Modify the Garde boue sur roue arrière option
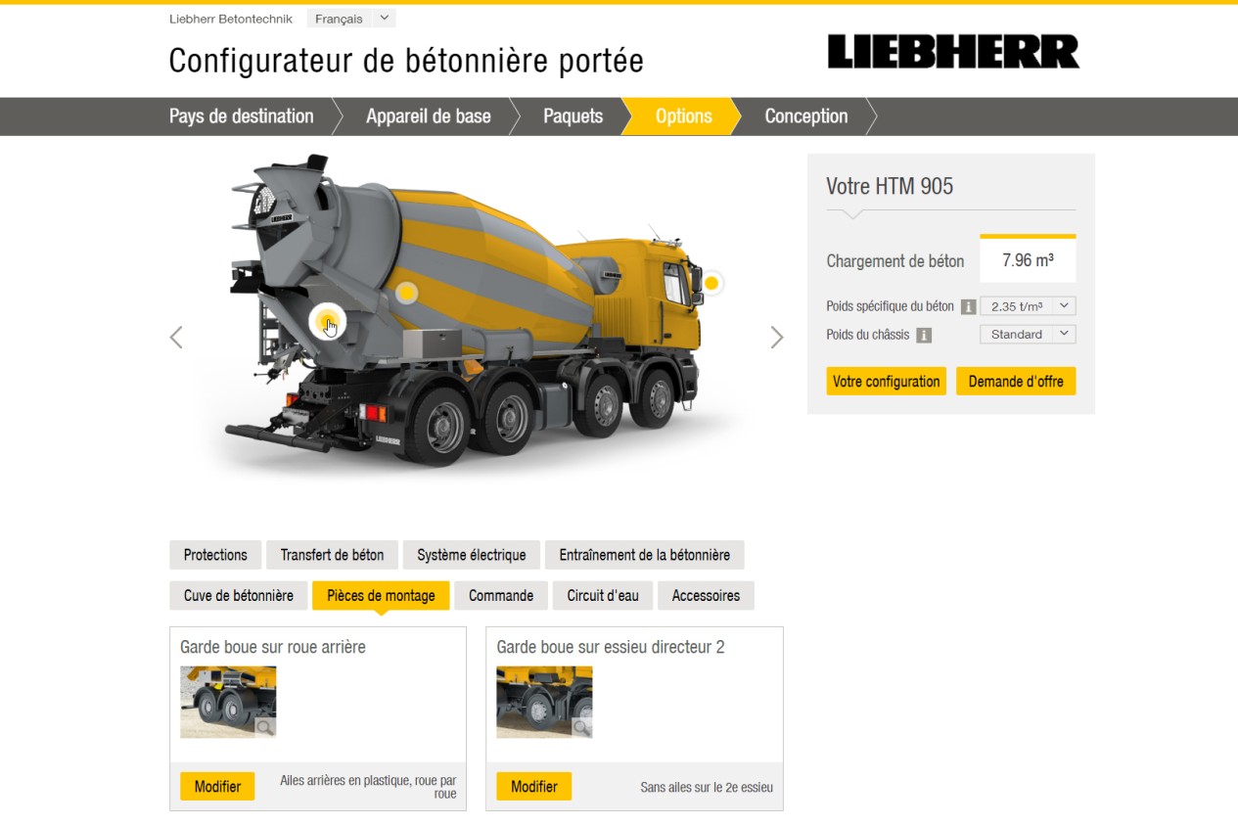The height and width of the screenshot is (825, 1238). 217,786
